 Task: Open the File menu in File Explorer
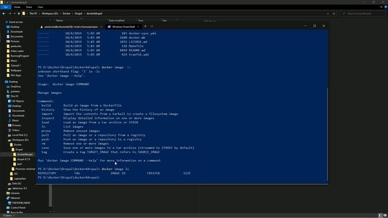(x=5, y=7)
